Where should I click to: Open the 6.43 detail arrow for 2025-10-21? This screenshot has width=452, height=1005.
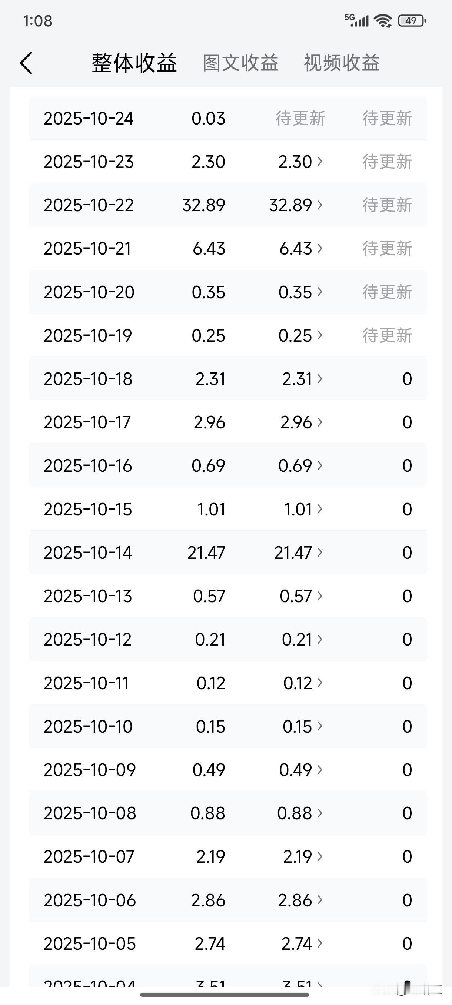(320, 248)
